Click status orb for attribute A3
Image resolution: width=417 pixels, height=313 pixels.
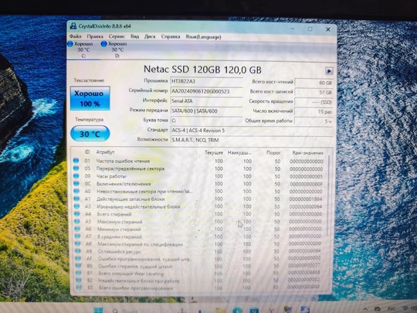[77, 206]
